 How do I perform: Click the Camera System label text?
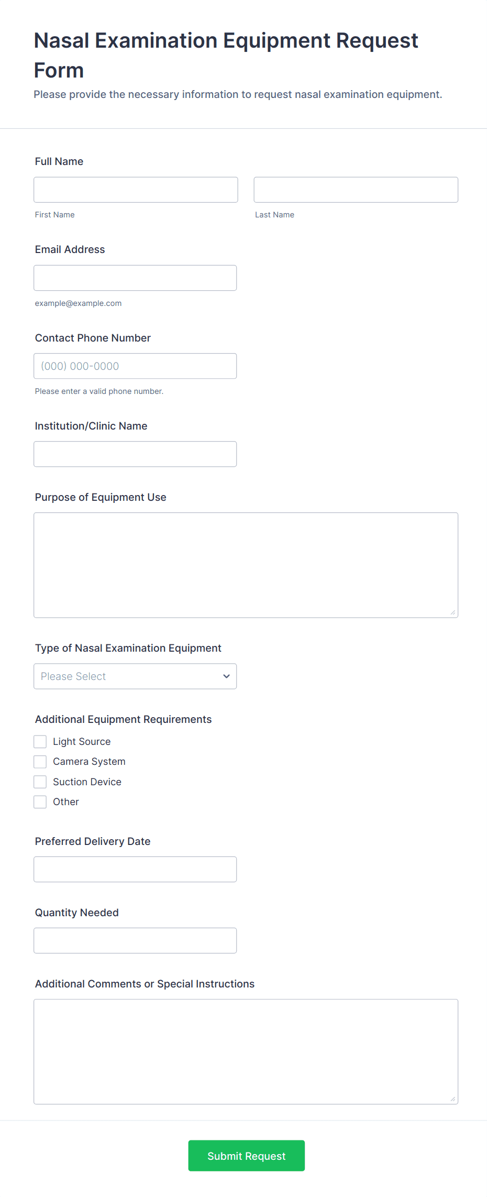(89, 762)
